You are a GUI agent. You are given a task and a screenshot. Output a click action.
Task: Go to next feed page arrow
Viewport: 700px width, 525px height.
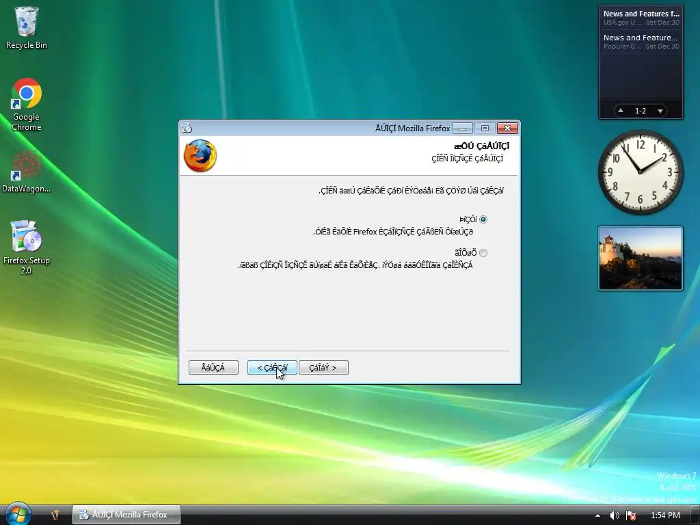coord(660,111)
